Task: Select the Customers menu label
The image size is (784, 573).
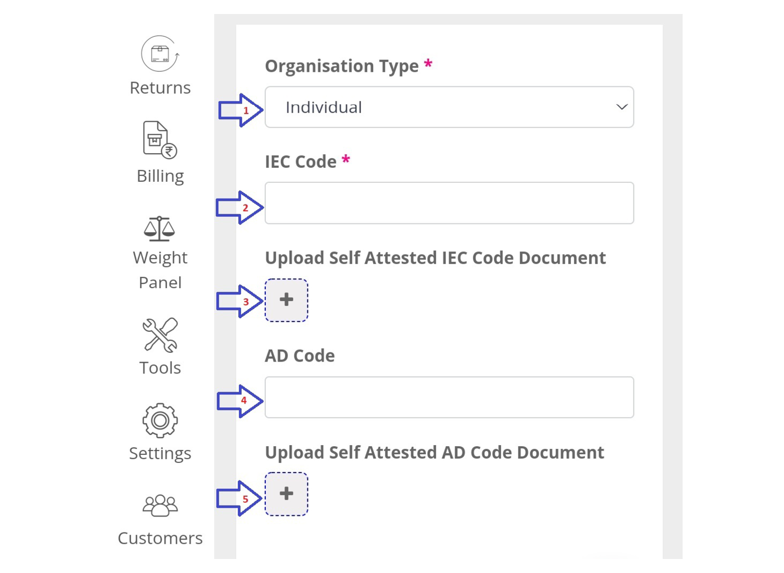Action: [160, 538]
